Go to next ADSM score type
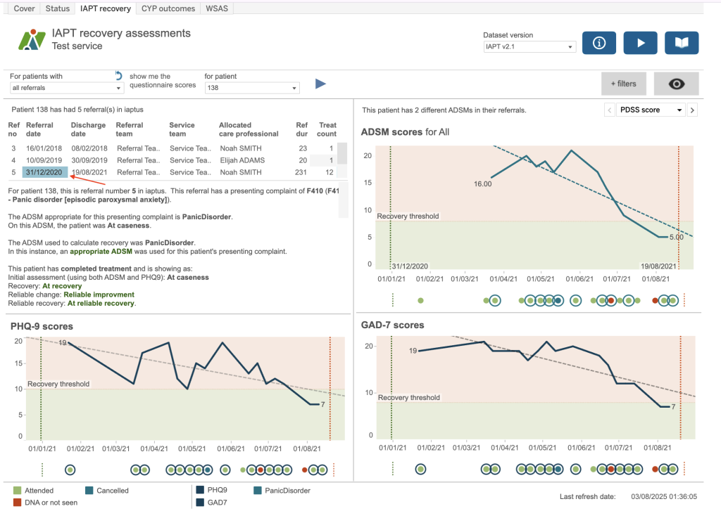The image size is (721, 511). point(692,110)
